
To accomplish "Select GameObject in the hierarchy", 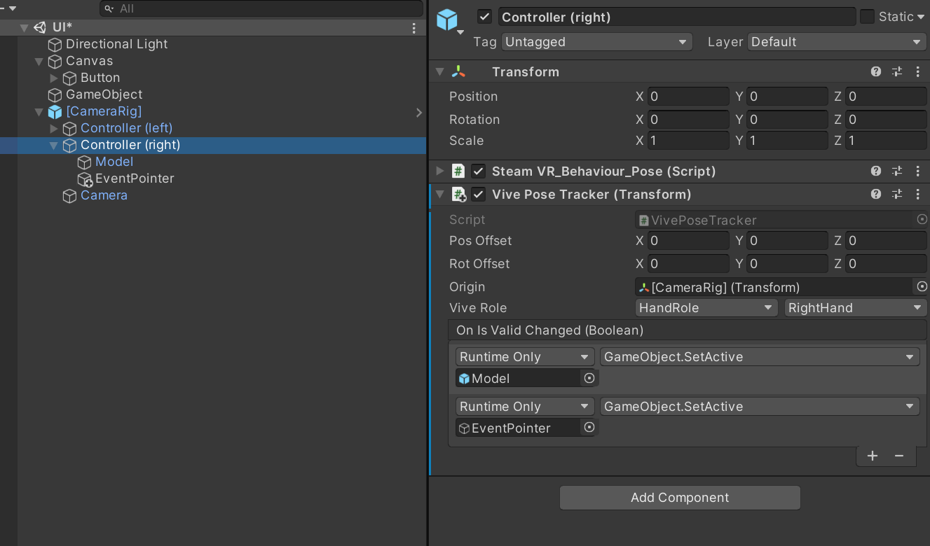I will click(x=104, y=94).
